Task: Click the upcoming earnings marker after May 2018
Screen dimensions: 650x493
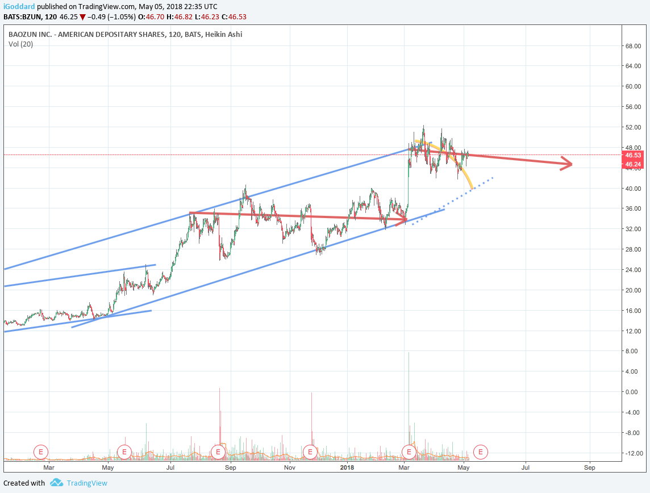Action: coord(481,452)
